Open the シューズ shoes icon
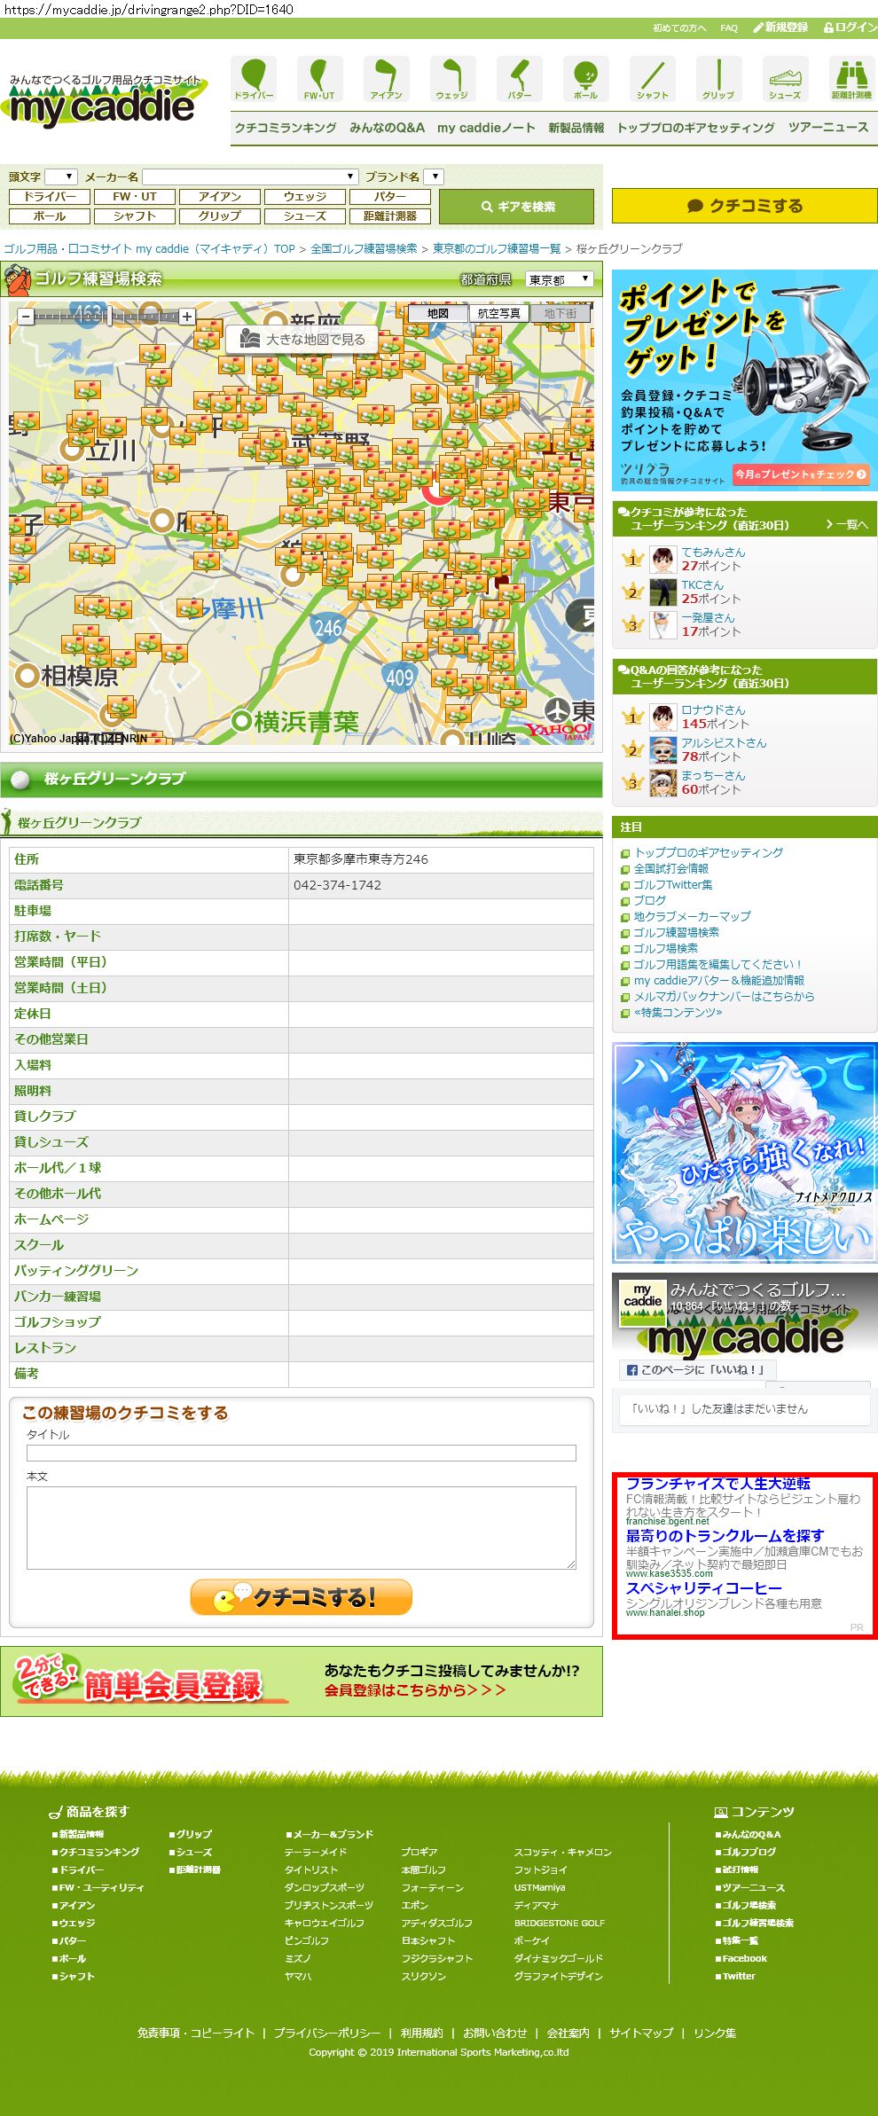 click(785, 79)
